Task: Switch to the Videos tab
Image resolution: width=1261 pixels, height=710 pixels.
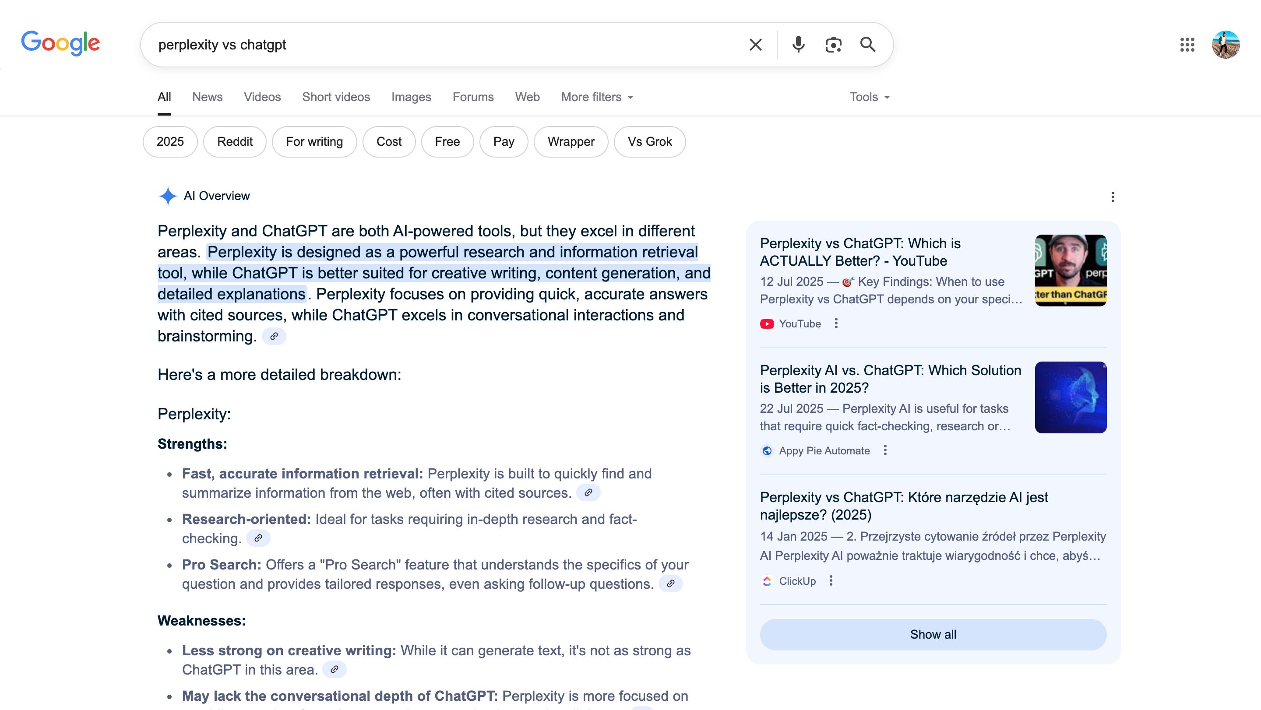Action: [x=262, y=97]
